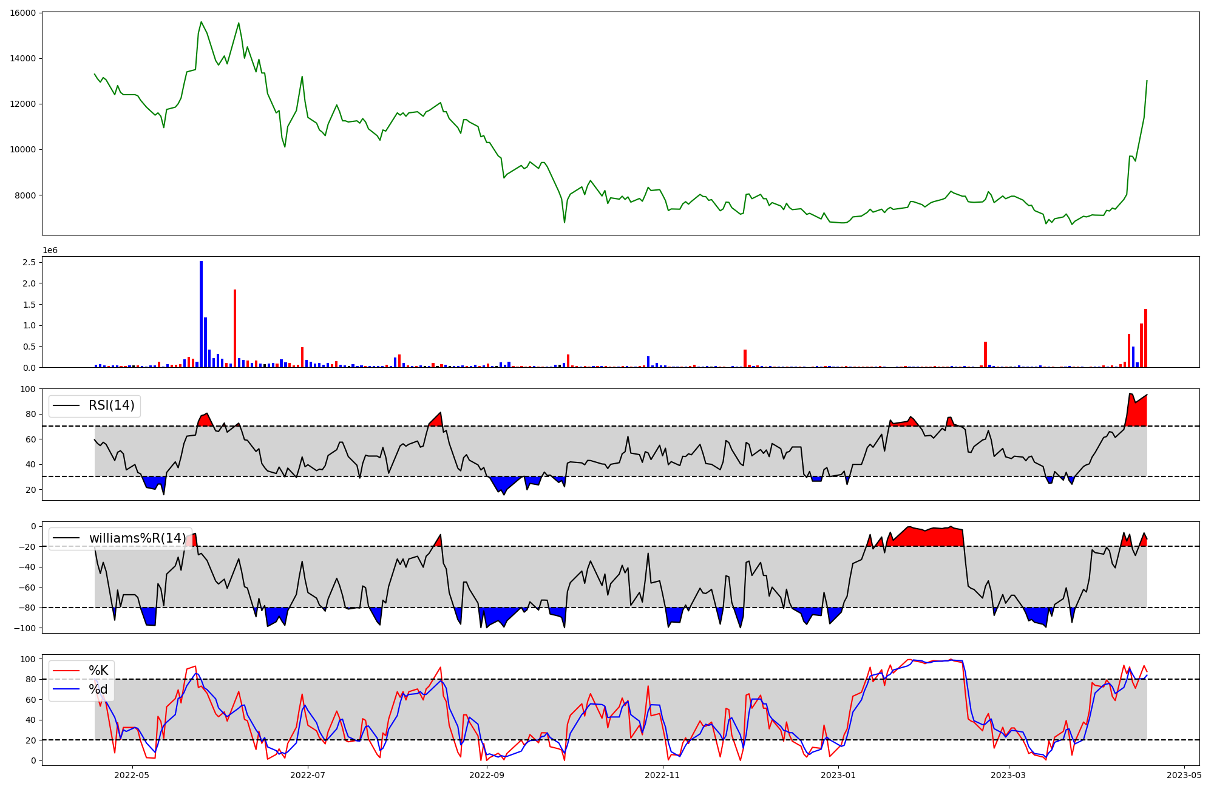1214x789 pixels.
Task: Click the blue %d legend line sample
Action: click(67, 689)
